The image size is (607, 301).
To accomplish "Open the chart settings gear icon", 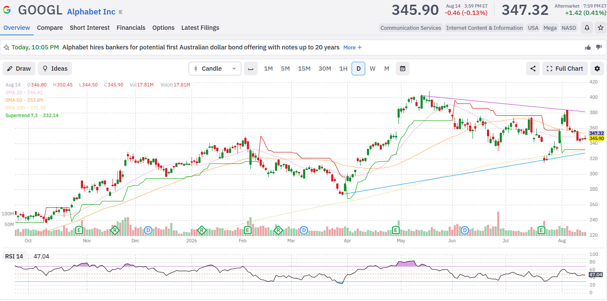I will [x=597, y=69].
